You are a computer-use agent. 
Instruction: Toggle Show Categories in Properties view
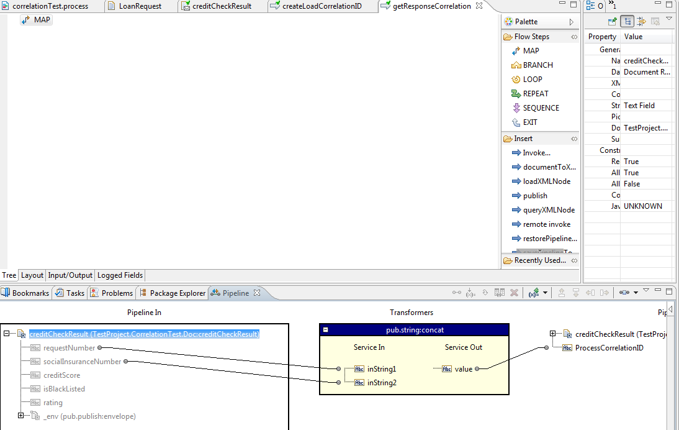pos(627,22)
